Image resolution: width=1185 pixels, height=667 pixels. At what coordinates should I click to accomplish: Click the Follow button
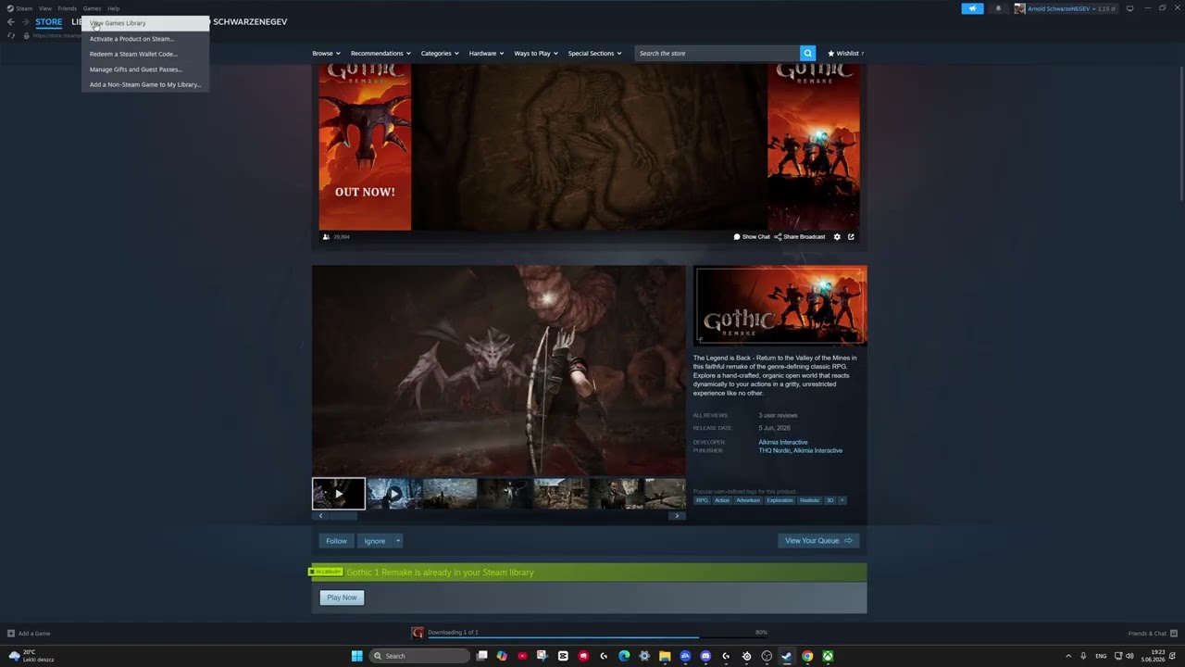[x=336, y=541]
